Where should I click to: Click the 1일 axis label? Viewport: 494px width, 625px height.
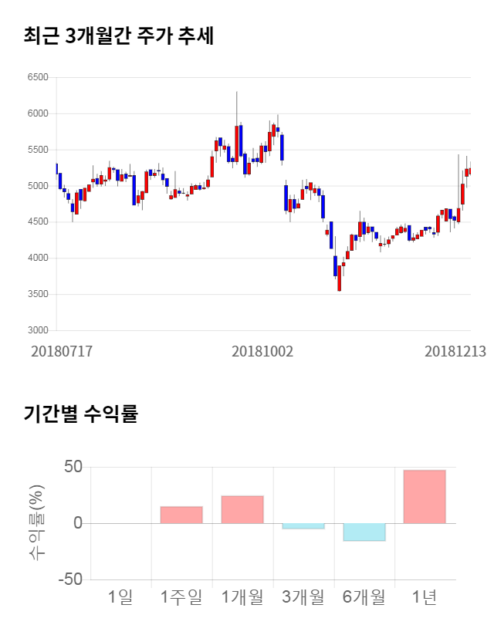tap(120, 596)
